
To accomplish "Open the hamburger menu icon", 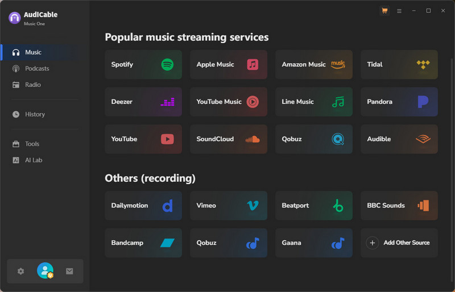I will click(399, 11).
